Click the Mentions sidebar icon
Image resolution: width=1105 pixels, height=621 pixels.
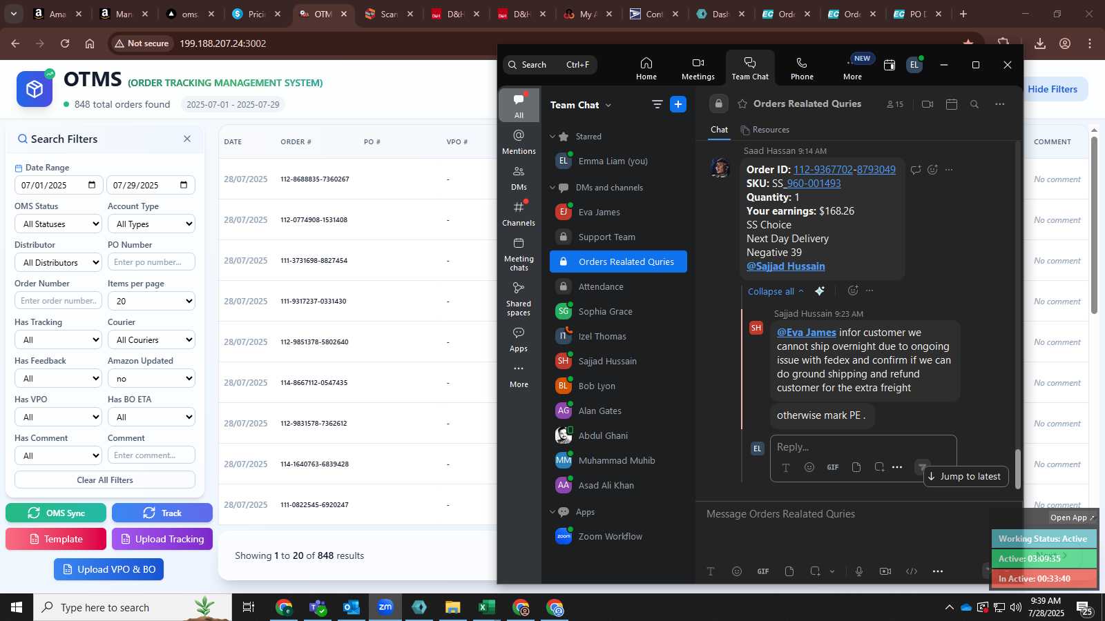(519, 141)
